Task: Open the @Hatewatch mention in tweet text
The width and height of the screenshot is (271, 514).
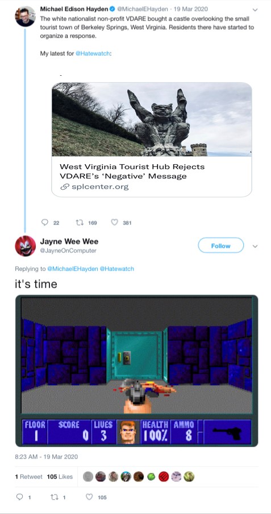Action: coord(93,54)
